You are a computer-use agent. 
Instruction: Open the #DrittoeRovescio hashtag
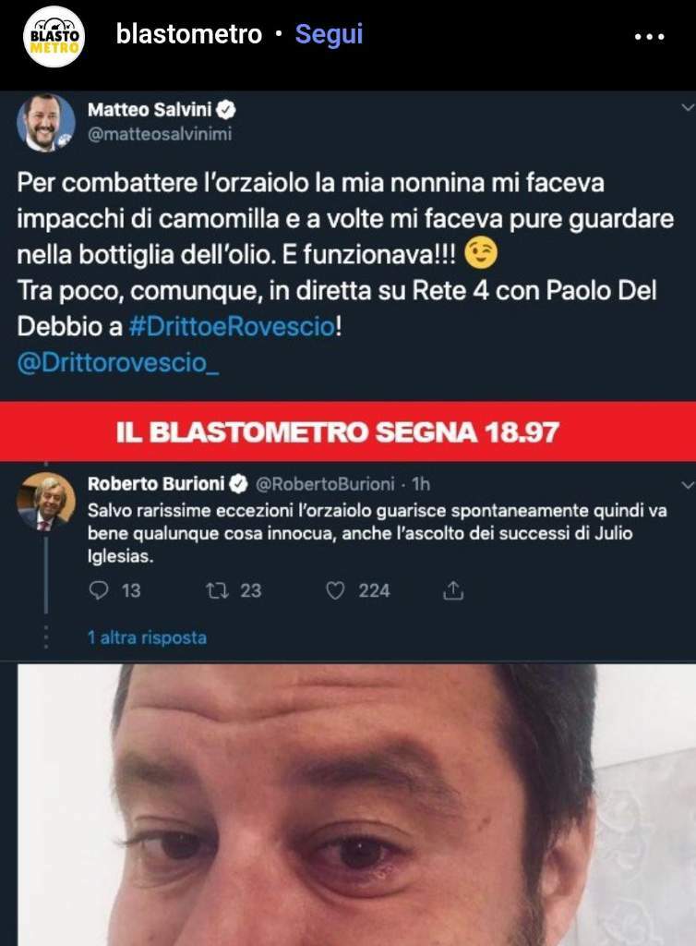pos(232,326)
